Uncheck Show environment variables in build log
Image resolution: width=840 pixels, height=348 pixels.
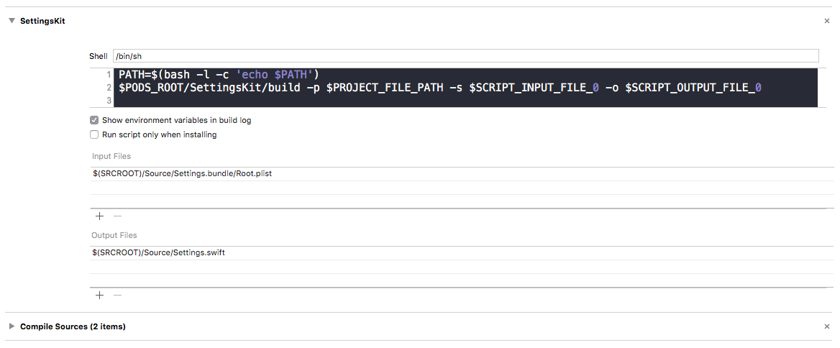pos(94,121)
